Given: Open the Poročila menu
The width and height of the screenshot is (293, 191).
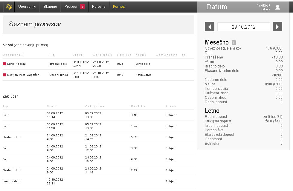Looking at the screenshot, I should (x=99, y=7).
